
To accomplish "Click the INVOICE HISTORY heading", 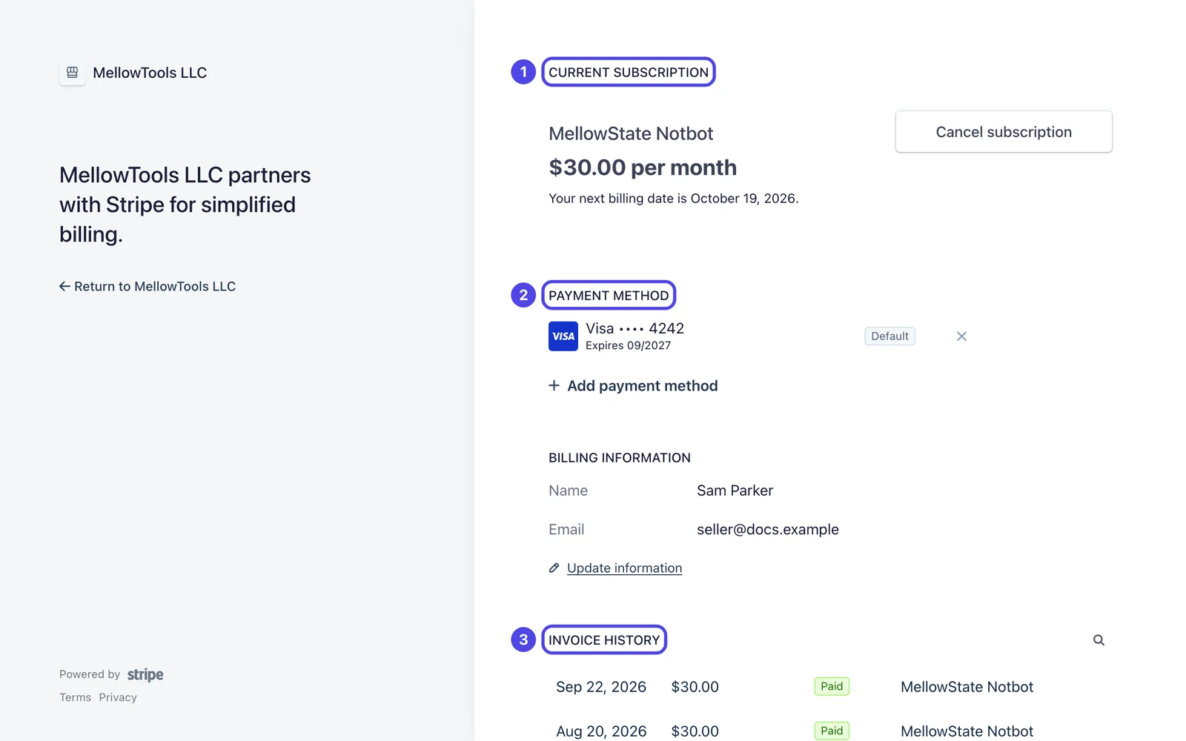I will (604, 639).
